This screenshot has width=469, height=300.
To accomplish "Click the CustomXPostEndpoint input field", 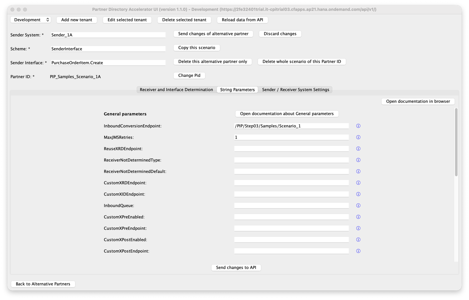I will (292, 251).
